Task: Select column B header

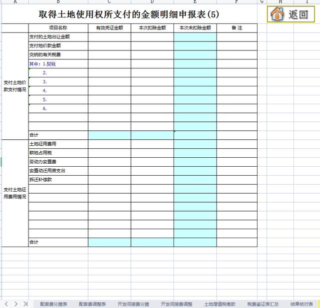Action: pos(58,2)
